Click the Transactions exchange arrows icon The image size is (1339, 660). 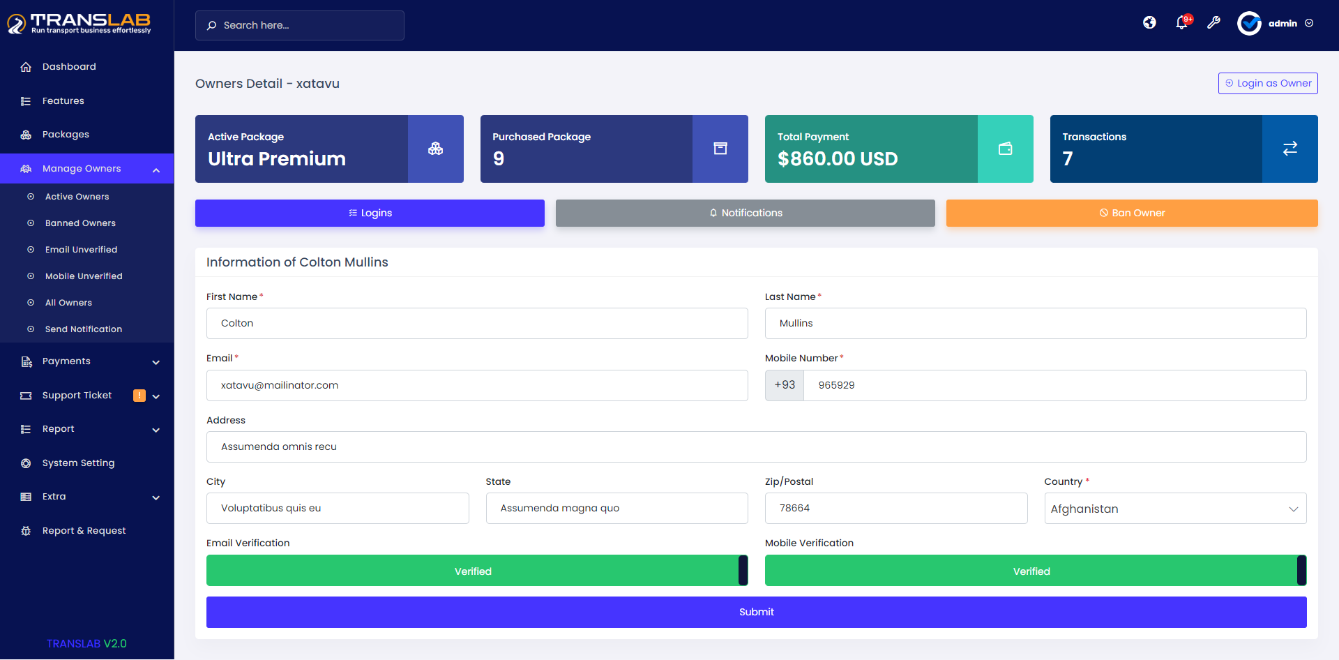pyautogui.click(x=1289, y=149)
